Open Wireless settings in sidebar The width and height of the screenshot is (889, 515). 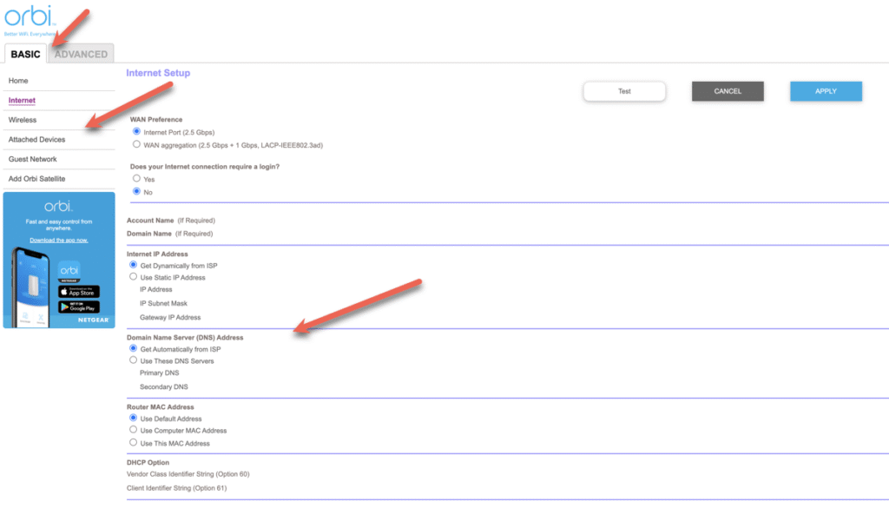tap(23, 120)
